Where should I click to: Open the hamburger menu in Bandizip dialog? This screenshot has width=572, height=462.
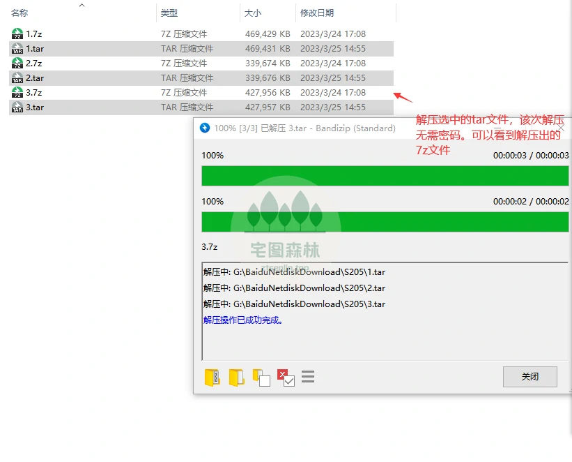click(x=308, y=376)
